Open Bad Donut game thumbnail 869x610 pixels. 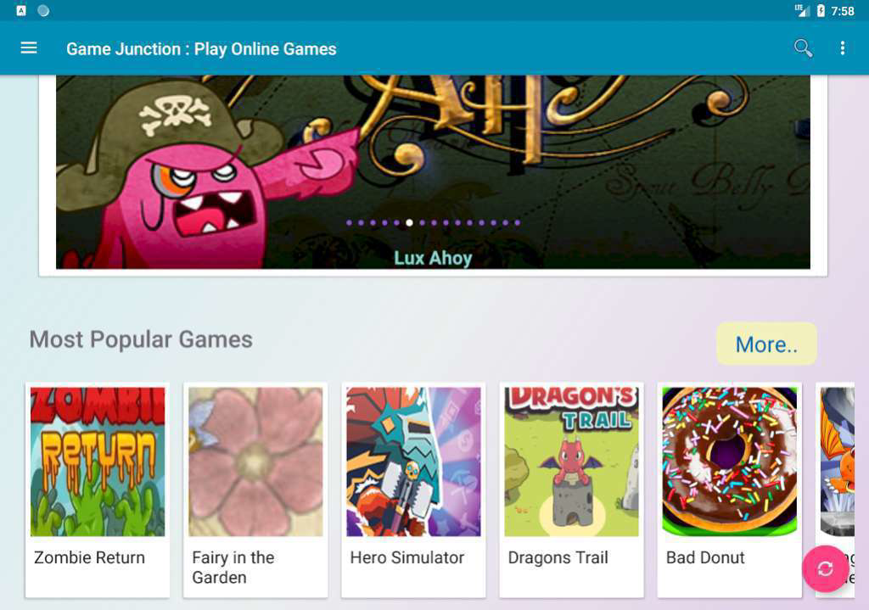pos(729,462)
